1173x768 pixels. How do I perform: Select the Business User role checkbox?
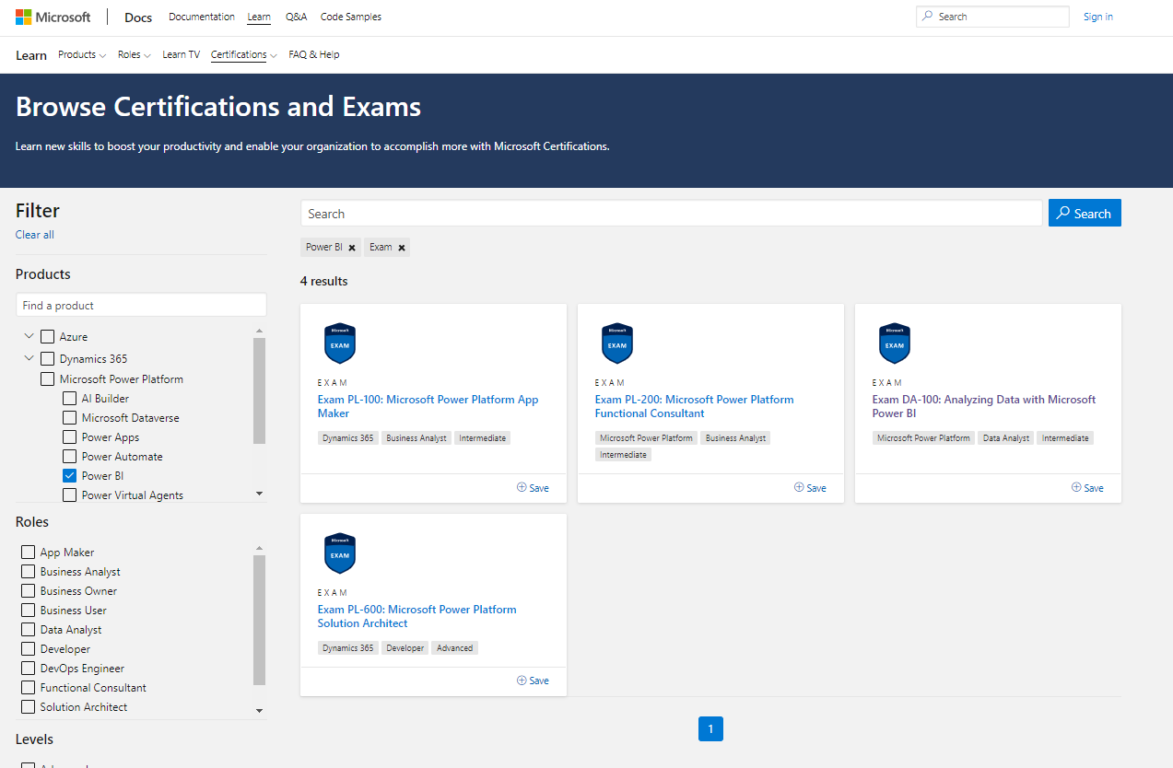tap(29, 611)
